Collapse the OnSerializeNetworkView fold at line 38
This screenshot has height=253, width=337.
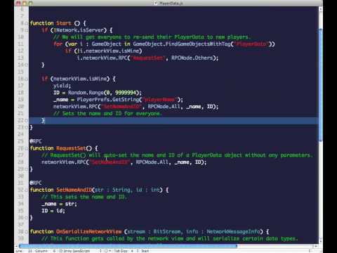(x=27, y=232)
